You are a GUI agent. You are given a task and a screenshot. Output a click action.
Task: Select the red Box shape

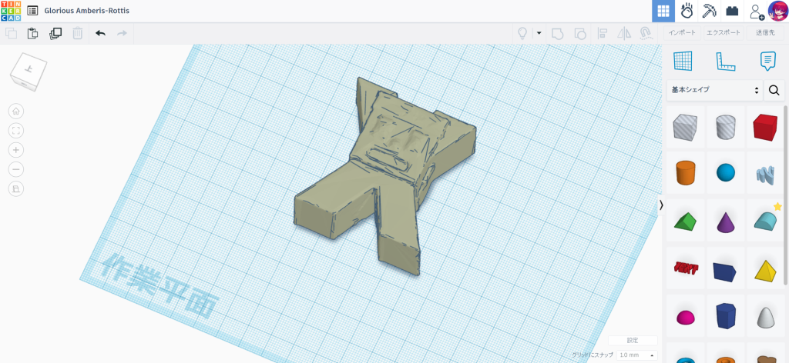[x=765, y=127]
